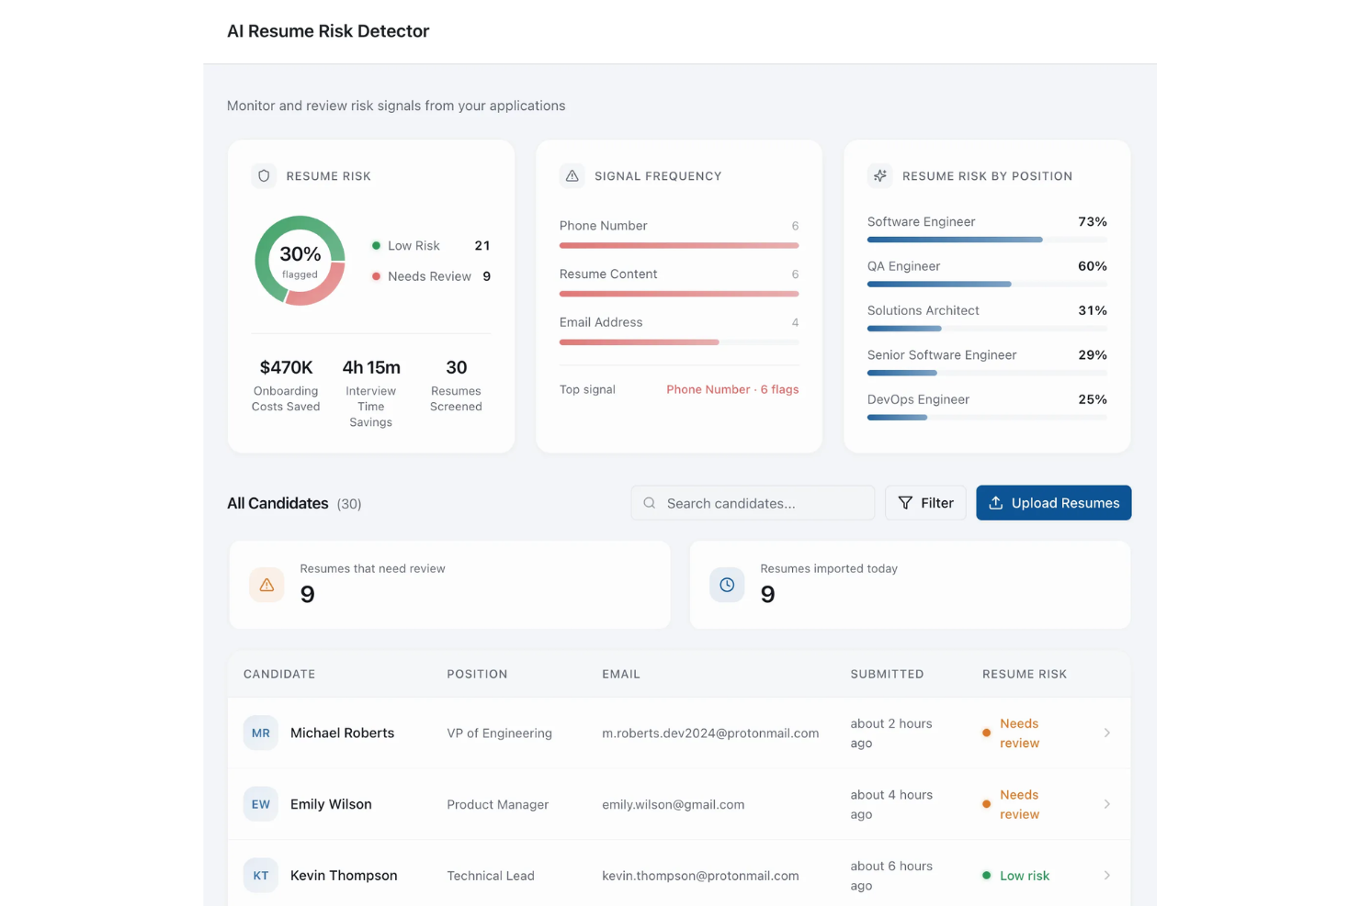The height and width of the screenshot is (906, 1360).
Task: Click the Phone Number 6 flags top signal link
Action: tap(732, 389)
